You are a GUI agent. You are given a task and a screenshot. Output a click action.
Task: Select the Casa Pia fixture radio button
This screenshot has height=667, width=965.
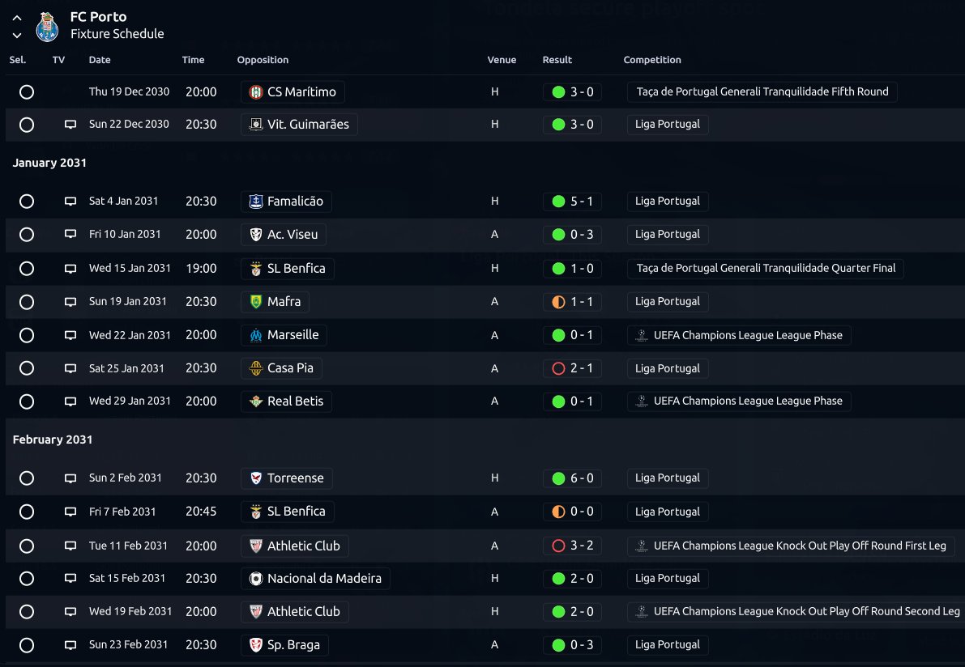coord(27,368)
